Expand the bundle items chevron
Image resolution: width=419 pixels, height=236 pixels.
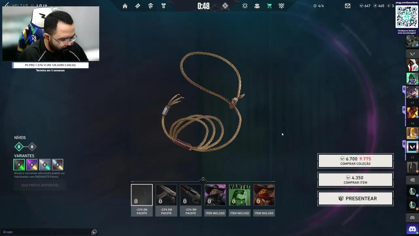(x=203, y=179)
